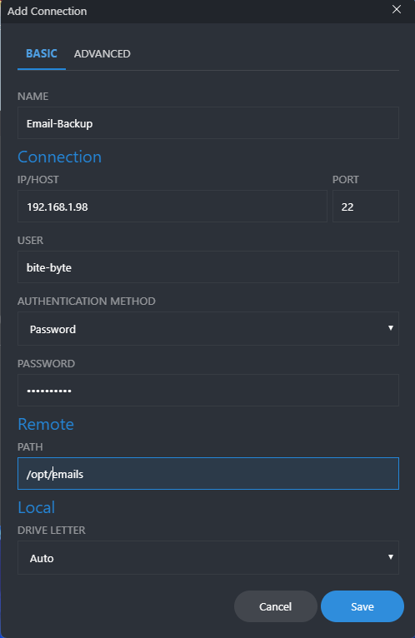
Task: Click the NAME field containing Email-Backup
Action: pyautogui.click(x=208, y=123)
